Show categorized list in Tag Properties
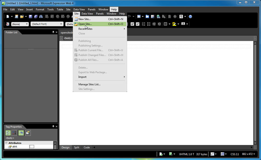This screenshot has width=261, height=160. tap(8, 133)
